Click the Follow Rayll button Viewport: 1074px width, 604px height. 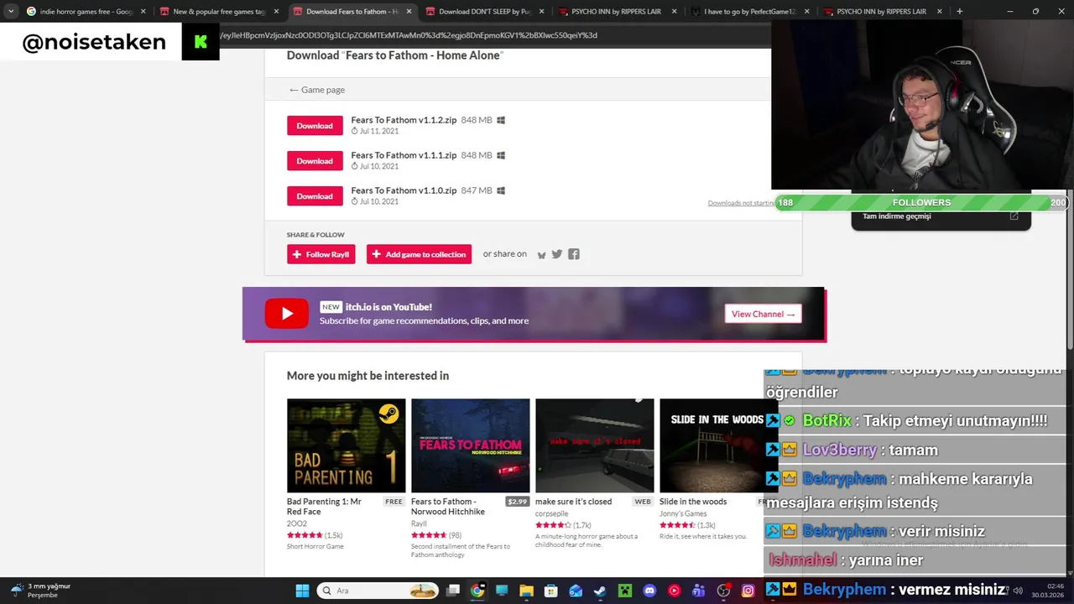(x=321, y=254)
